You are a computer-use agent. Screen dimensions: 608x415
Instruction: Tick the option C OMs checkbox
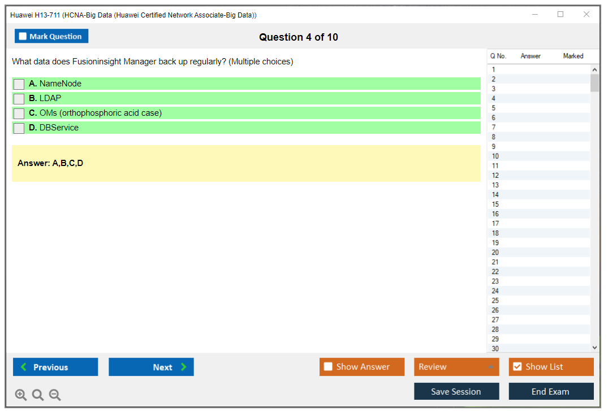(19, 113)
